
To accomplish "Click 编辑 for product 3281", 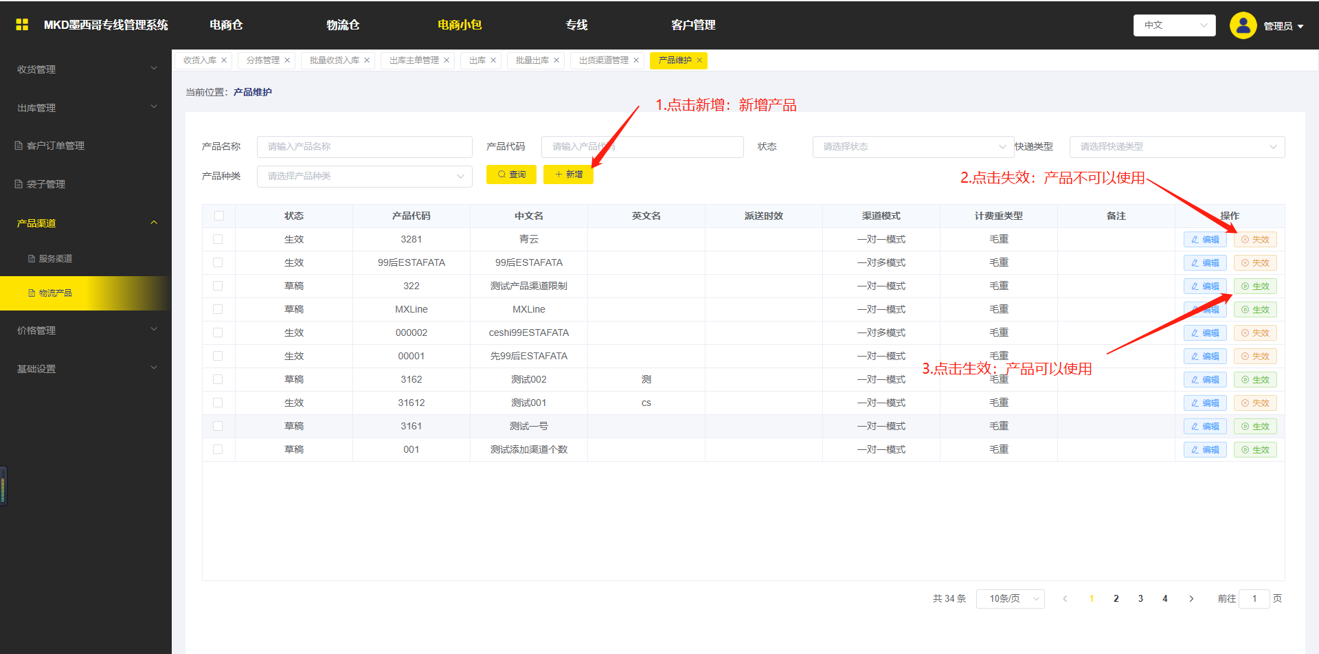I will 1205,240.
